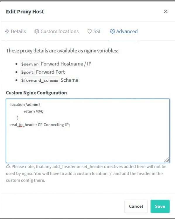Image resolution: width=175 pixels, height=219 pixels.
Task: Place cursor in empty textarea space
Action: pos(88,144)
